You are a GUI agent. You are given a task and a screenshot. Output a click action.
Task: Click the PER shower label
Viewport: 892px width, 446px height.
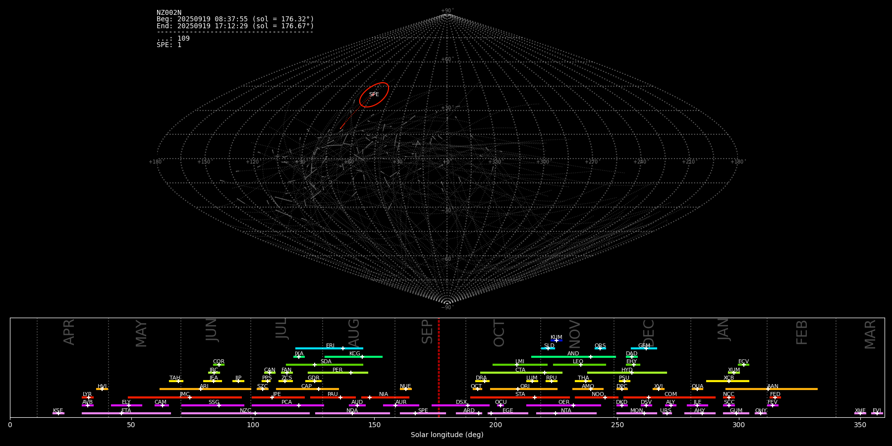337,370
